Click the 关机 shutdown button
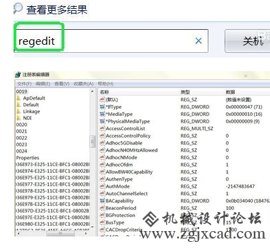Viewport: 270px width, 248px height. point(248,41)
